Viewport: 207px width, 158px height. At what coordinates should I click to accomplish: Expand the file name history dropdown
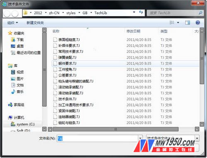(140, 138)
